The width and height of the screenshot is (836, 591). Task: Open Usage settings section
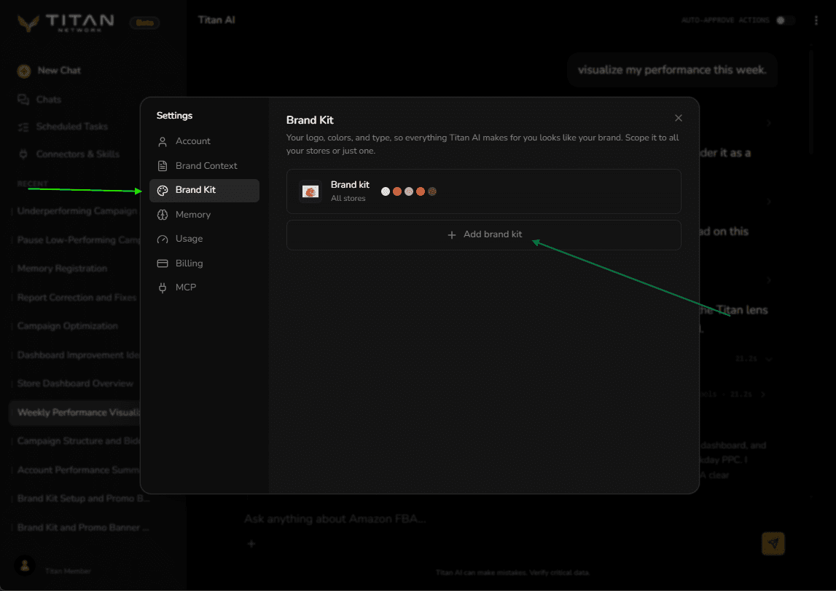click(204, 239)
